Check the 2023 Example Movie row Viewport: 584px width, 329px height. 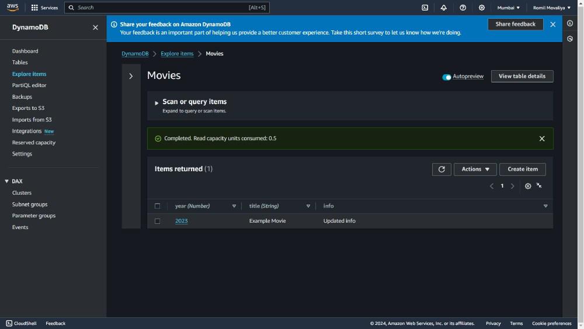coord(158,221)
